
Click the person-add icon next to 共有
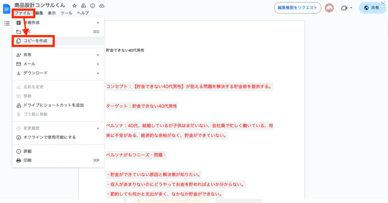point(19,55)
